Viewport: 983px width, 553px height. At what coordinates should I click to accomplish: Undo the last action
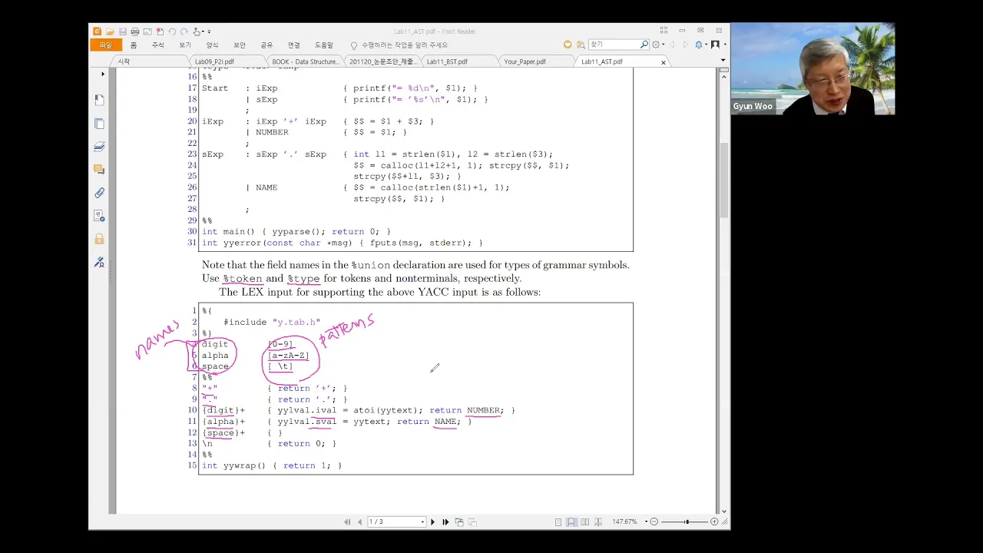(172, 31)
